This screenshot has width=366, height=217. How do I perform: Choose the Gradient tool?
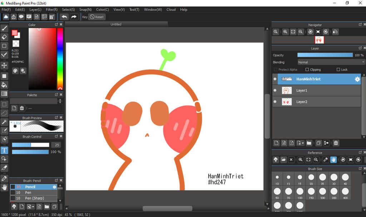(x=4, y=94)
